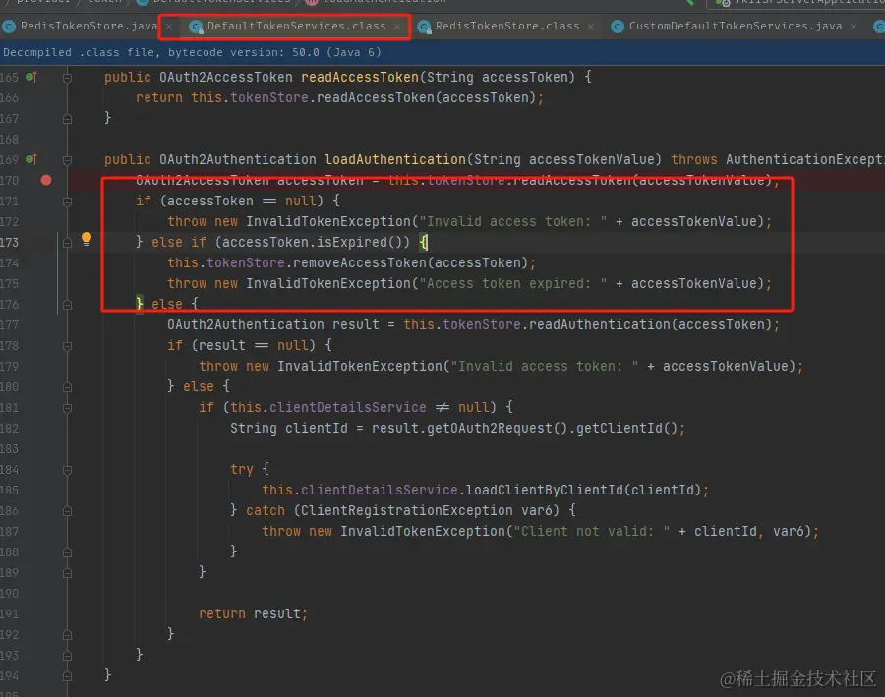This screenshot has width=885, height=697.
Task: Click the override gutter icon at line 169
Action: pos(31,159)
